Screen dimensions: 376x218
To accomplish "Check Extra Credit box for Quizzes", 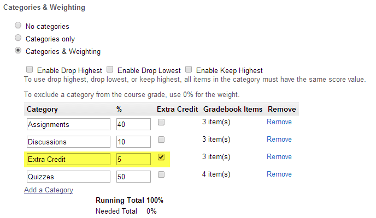I will [x=161, y=174].
